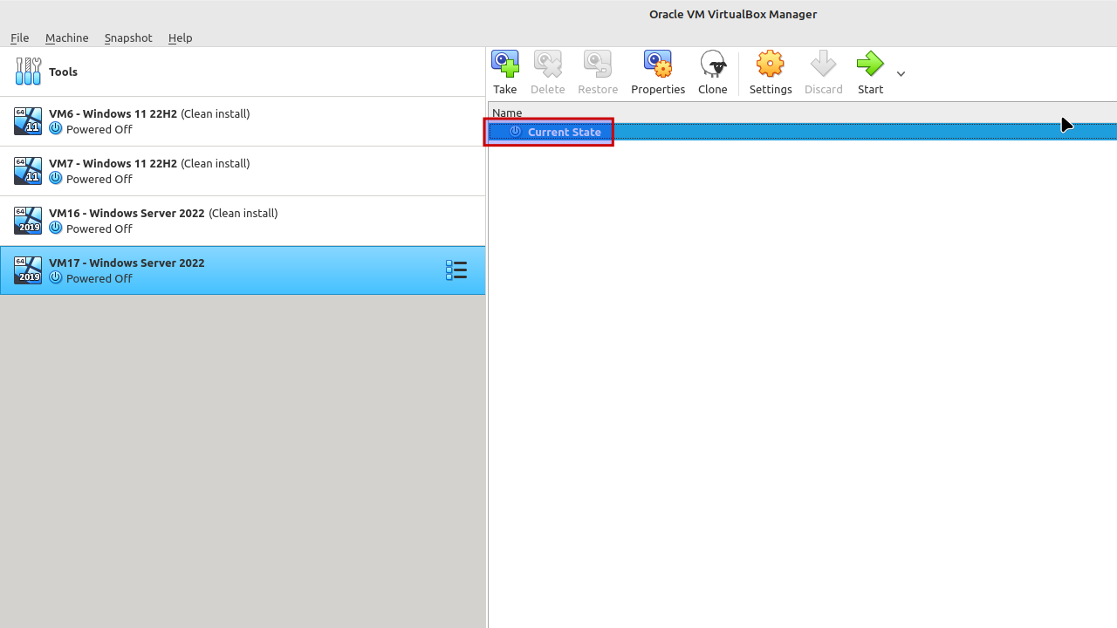
Task: Select VM16 - Windows Server 2022 machine
Action: pyautogui.click(x=243, y=221)
